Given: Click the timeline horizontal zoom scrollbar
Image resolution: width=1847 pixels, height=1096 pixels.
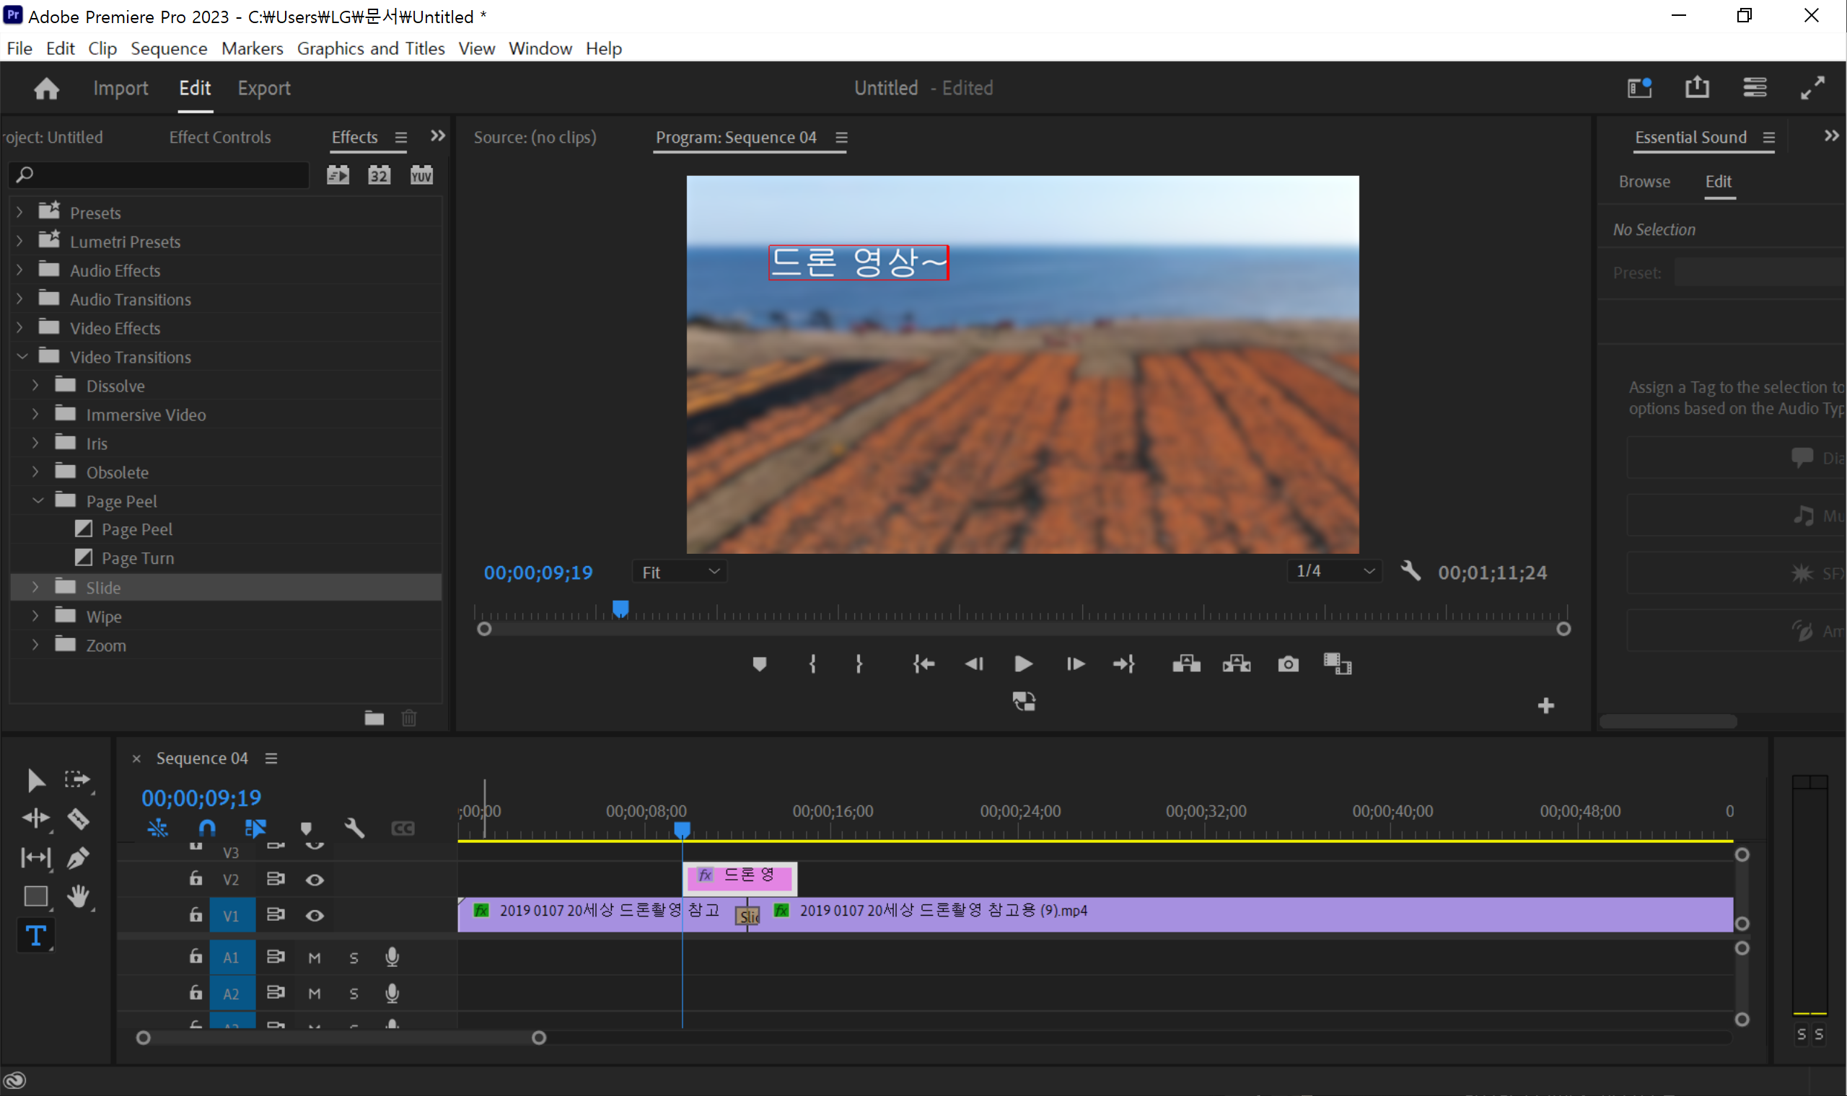Looking at the screenshot, I should [x=341, y=1038].
